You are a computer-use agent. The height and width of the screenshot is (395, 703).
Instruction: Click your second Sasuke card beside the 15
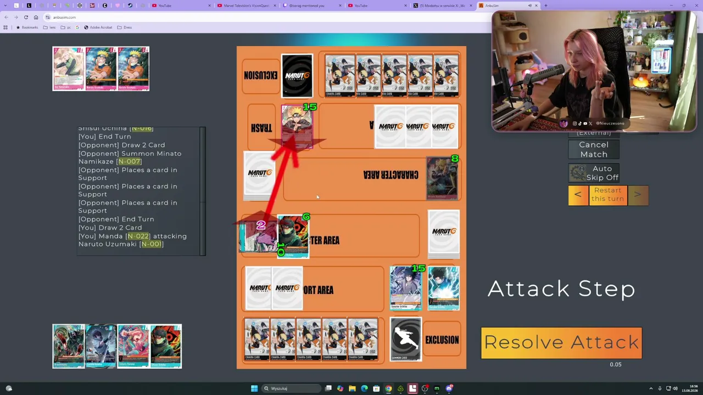pyautogui.click(x=444, y=288)
